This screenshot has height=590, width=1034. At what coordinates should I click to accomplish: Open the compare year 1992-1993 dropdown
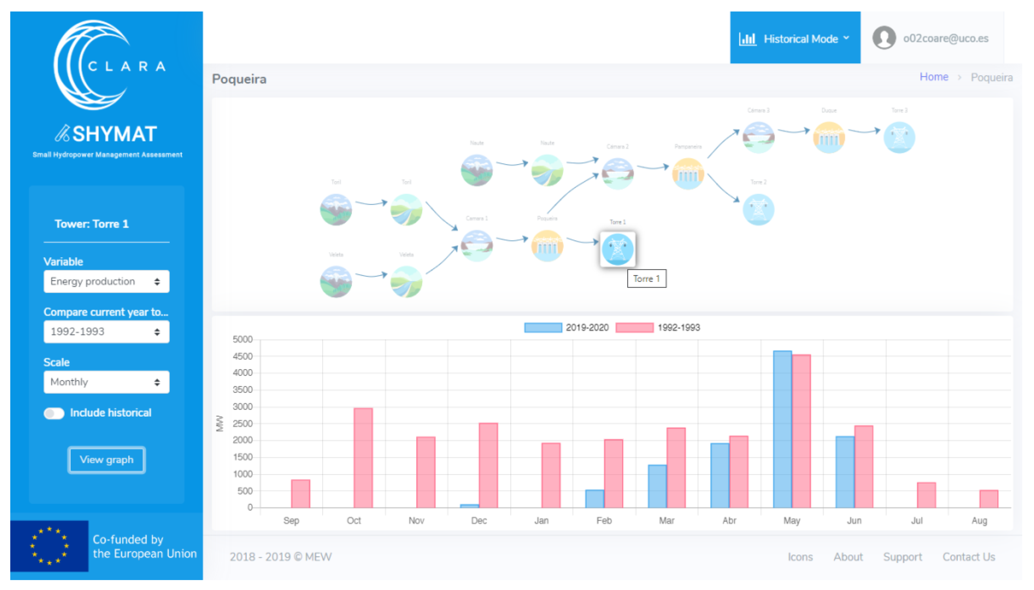106,332
